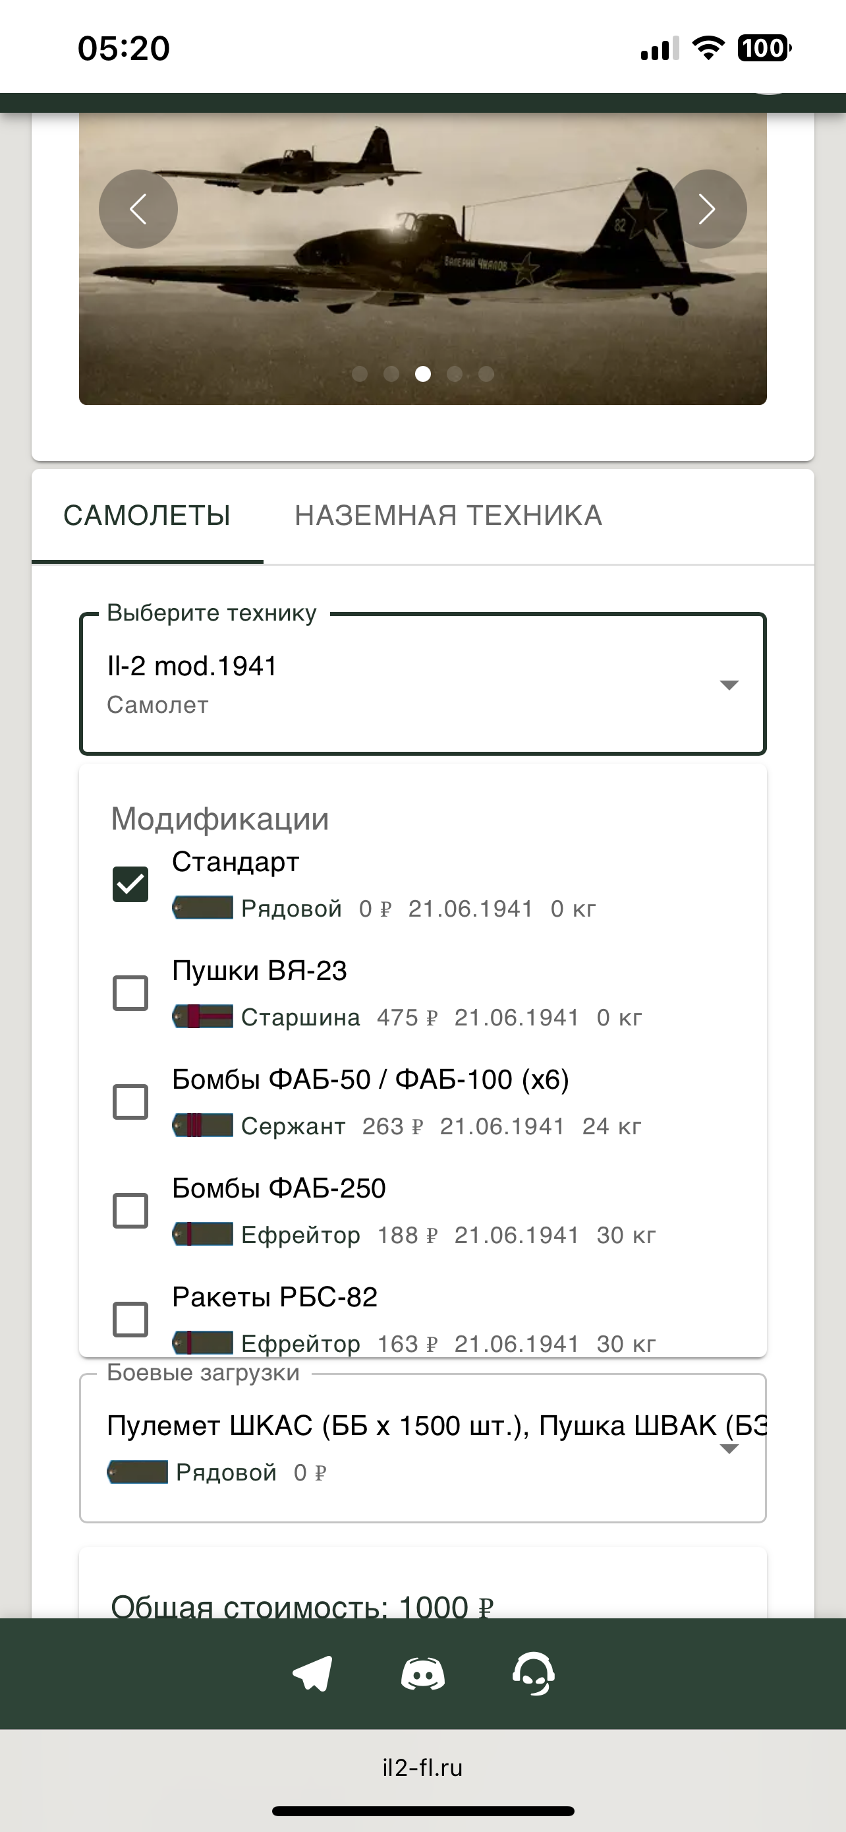
Task: Check Бомбы ФАБ-50 / ФАБ-100 option
Action: coord(130,1101)
